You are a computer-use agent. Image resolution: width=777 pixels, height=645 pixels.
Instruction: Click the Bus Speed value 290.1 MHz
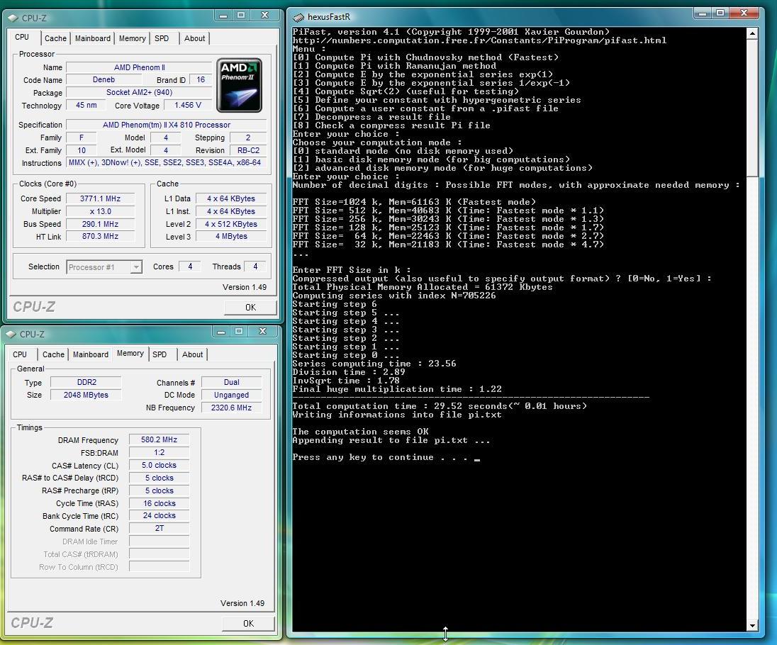[x=101, y=225]
